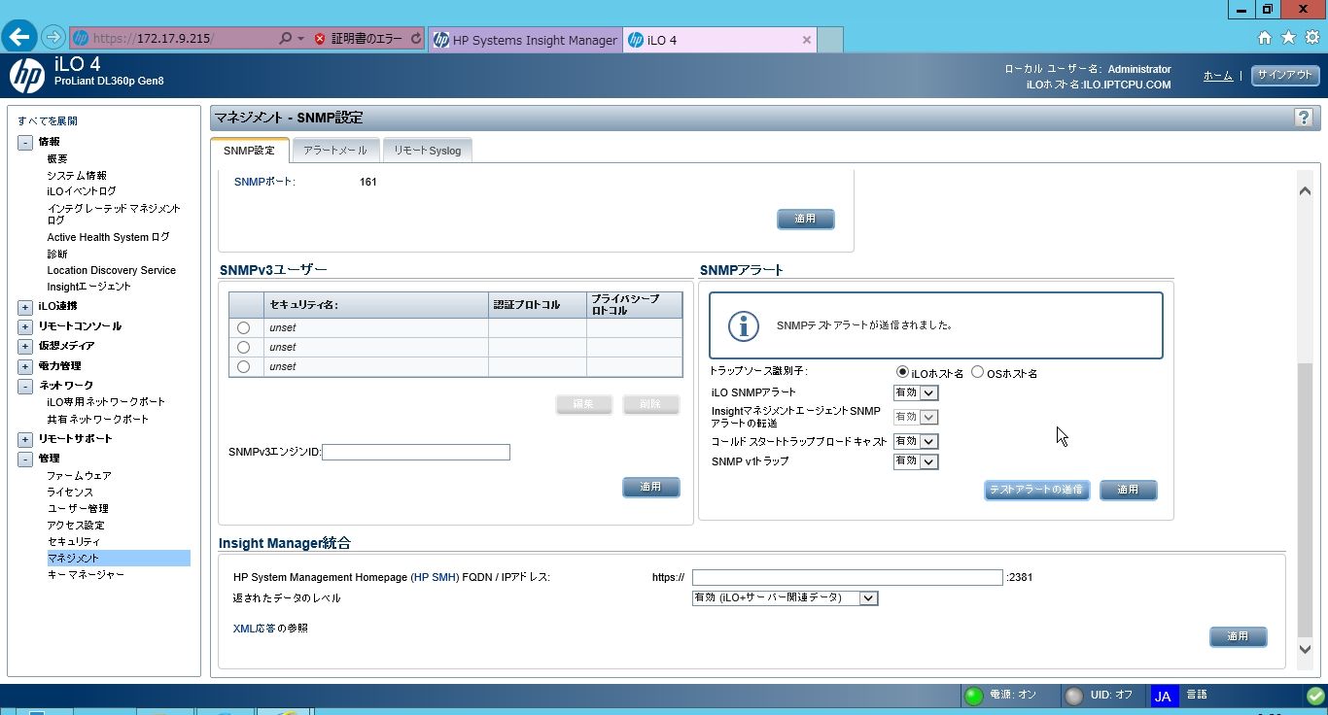Open iLOイベントログ in the sidebar

click(82, 192)
